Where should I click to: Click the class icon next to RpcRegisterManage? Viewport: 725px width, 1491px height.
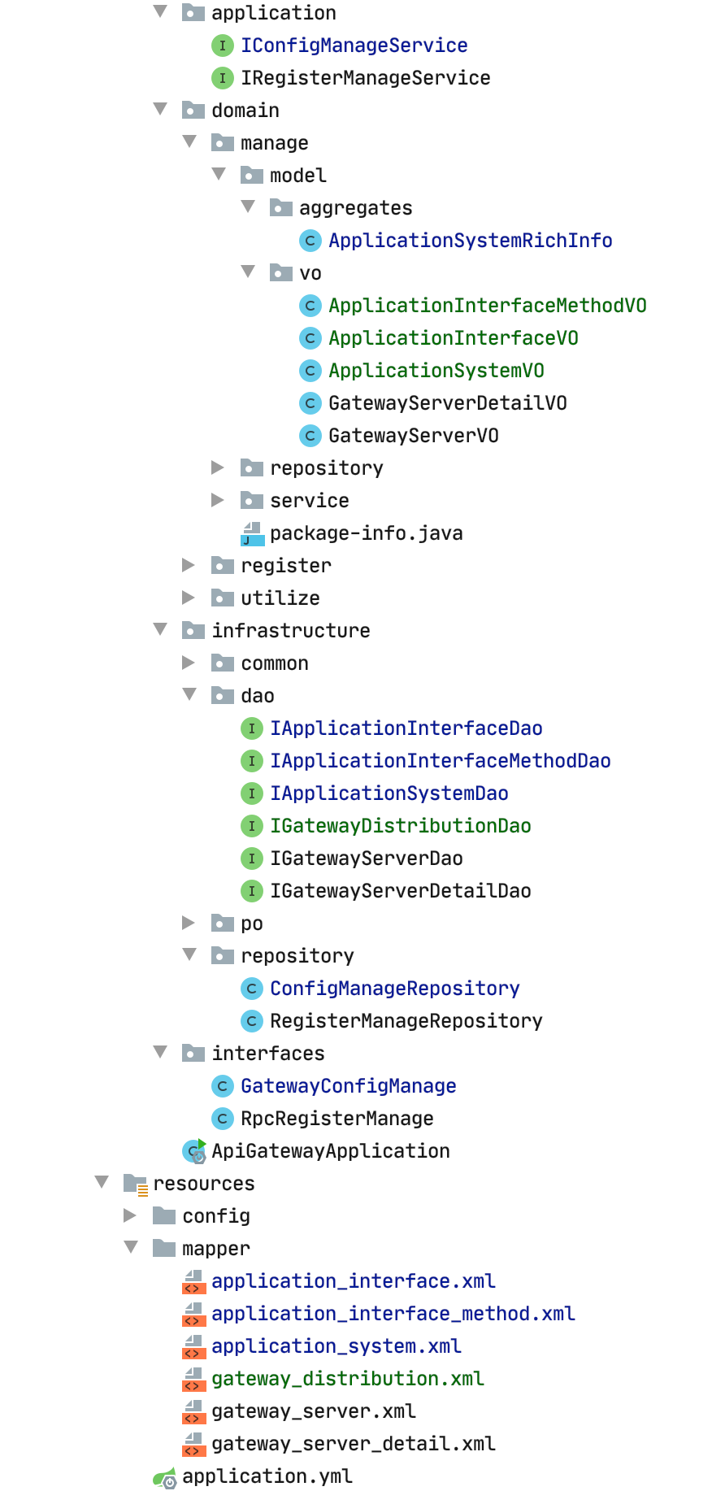[222, 1119]
